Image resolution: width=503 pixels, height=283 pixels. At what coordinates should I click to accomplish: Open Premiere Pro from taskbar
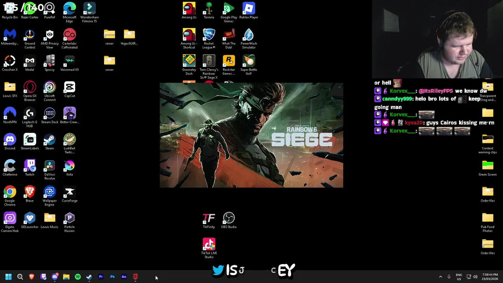click(101, 277)
